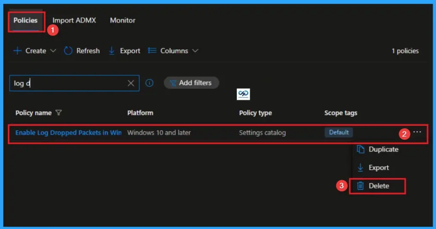Choose Duplicate from the context menu
The image size is (436, 229).
pyautogui.click(x=384, y=149)
